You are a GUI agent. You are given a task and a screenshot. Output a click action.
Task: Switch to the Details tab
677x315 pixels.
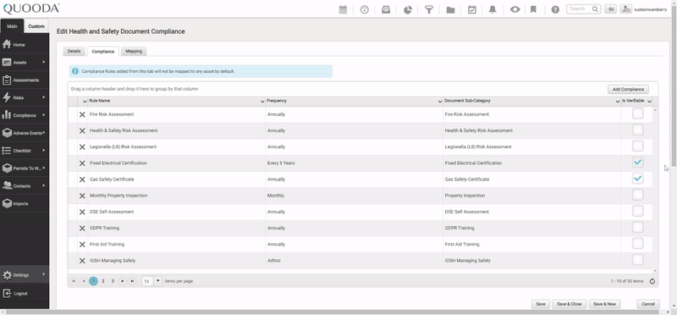tap(74, 51)
